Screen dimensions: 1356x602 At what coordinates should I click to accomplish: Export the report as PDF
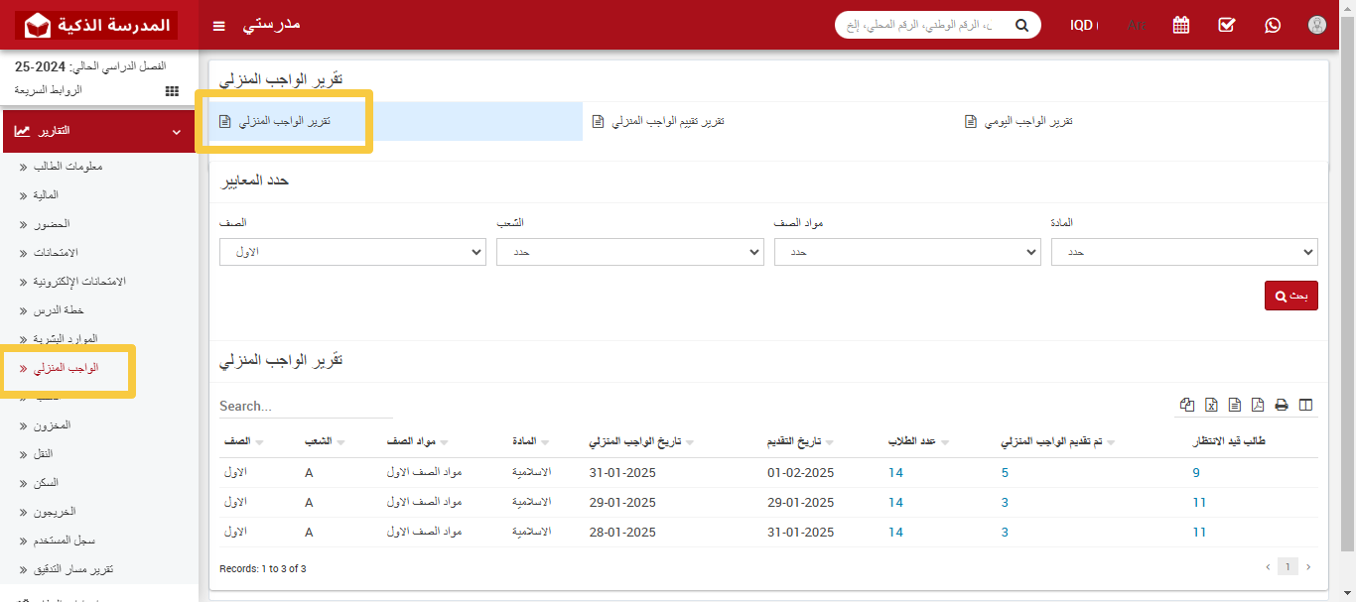point(1257,405)
